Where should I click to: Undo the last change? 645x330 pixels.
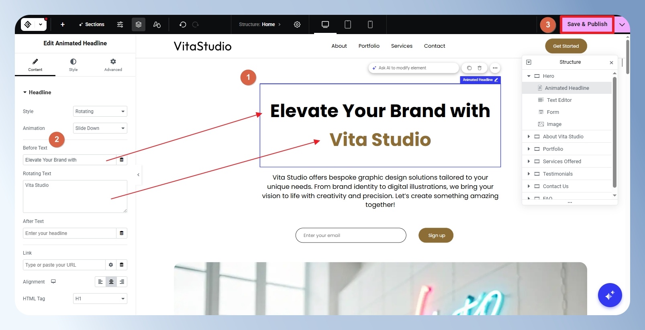coord(183,24)
